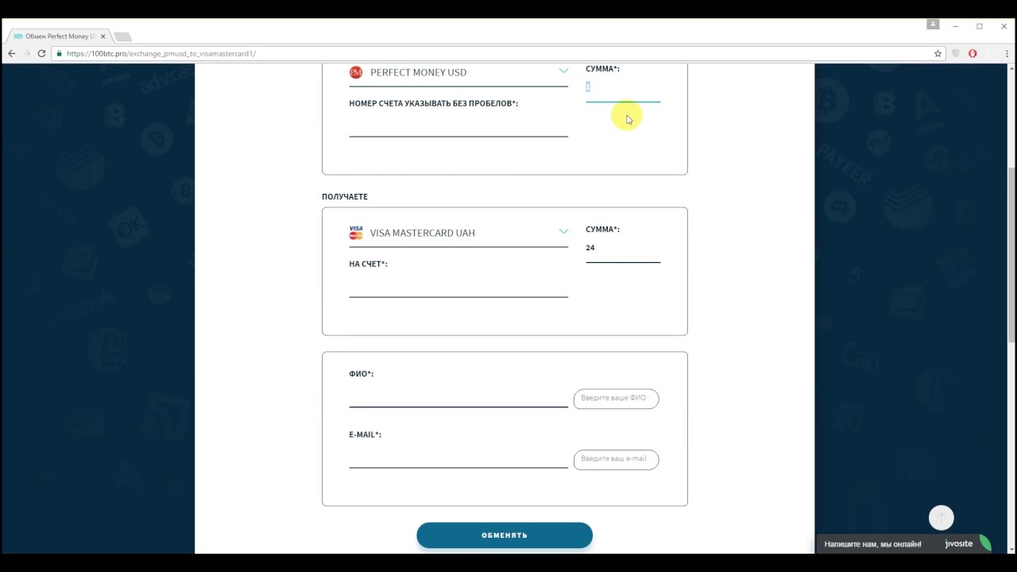Open the gray shield extension

coord(957,53)
